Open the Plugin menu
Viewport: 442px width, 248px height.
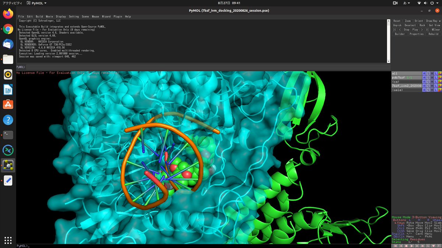click(118, 17)
